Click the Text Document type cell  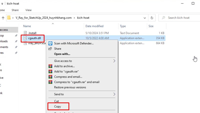pos(129,33)
